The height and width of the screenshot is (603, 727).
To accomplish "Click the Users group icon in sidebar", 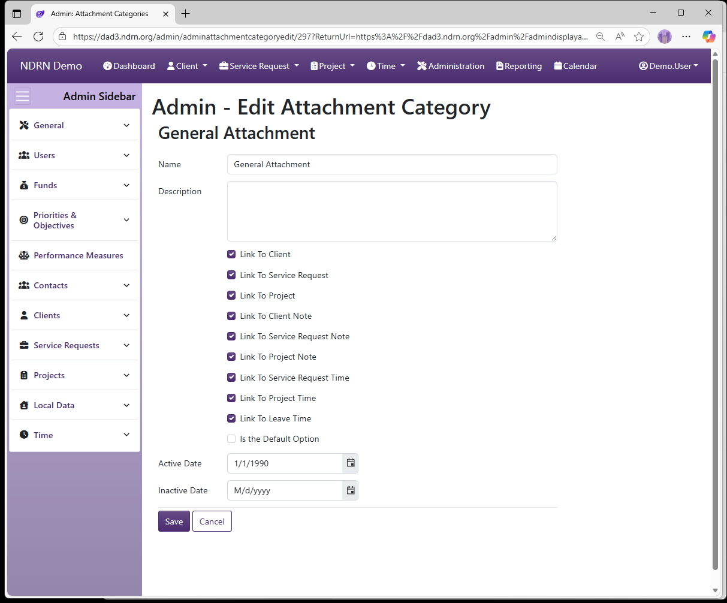I will (x=24, y=155).
